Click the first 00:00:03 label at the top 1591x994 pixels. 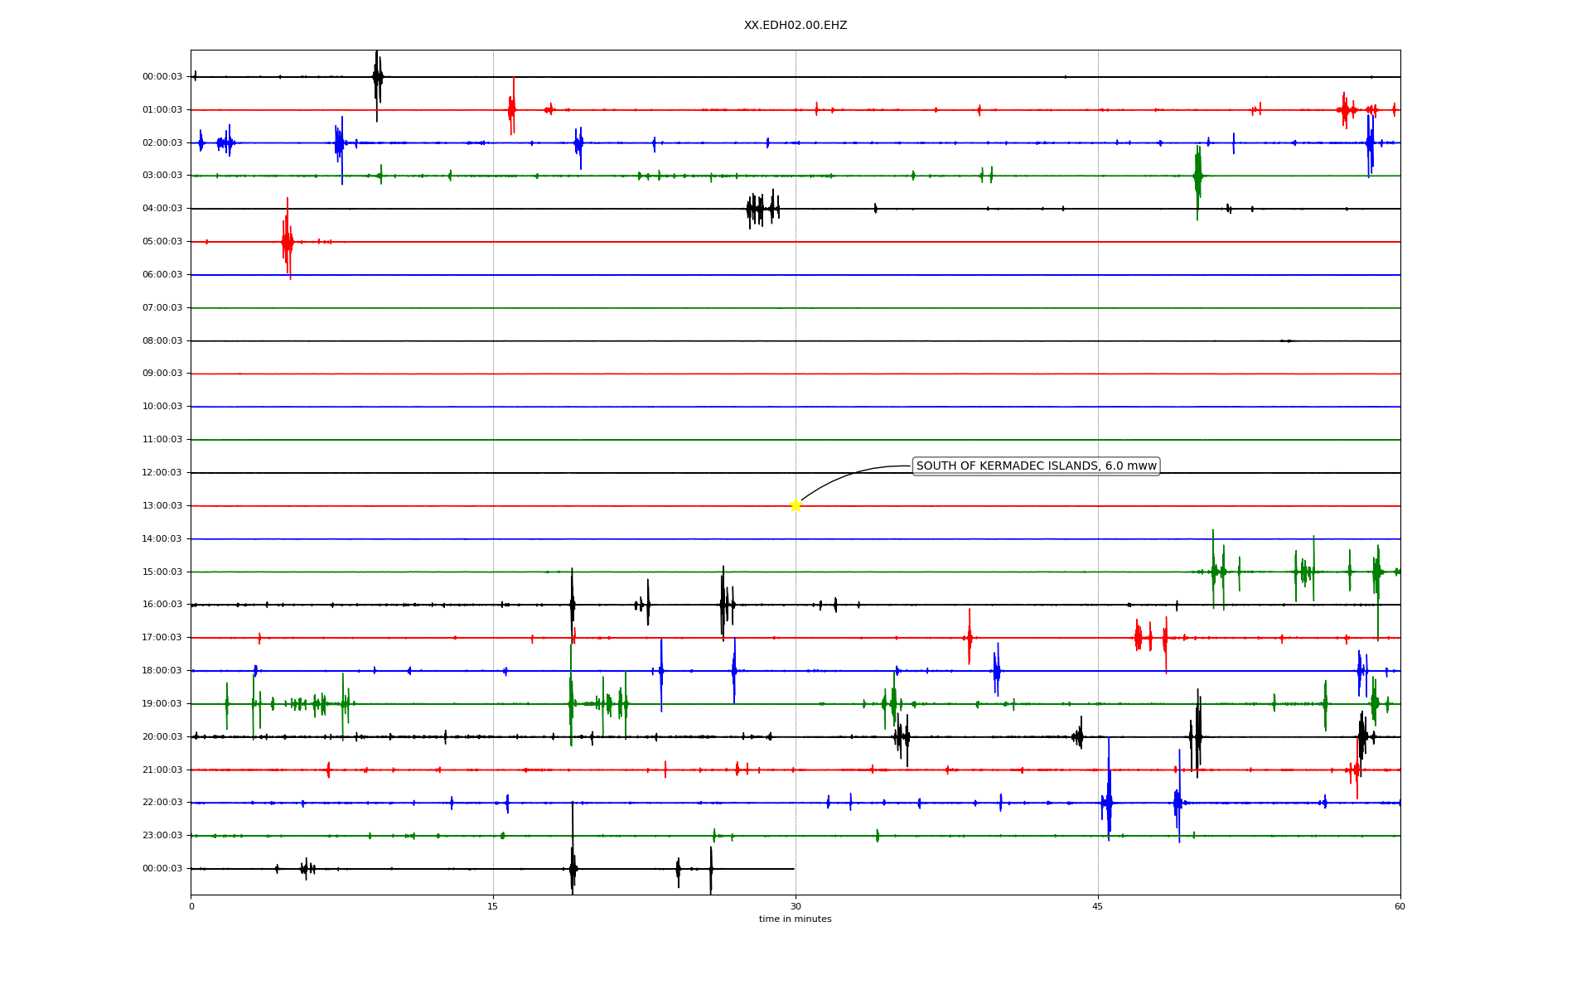coord(162,76)
